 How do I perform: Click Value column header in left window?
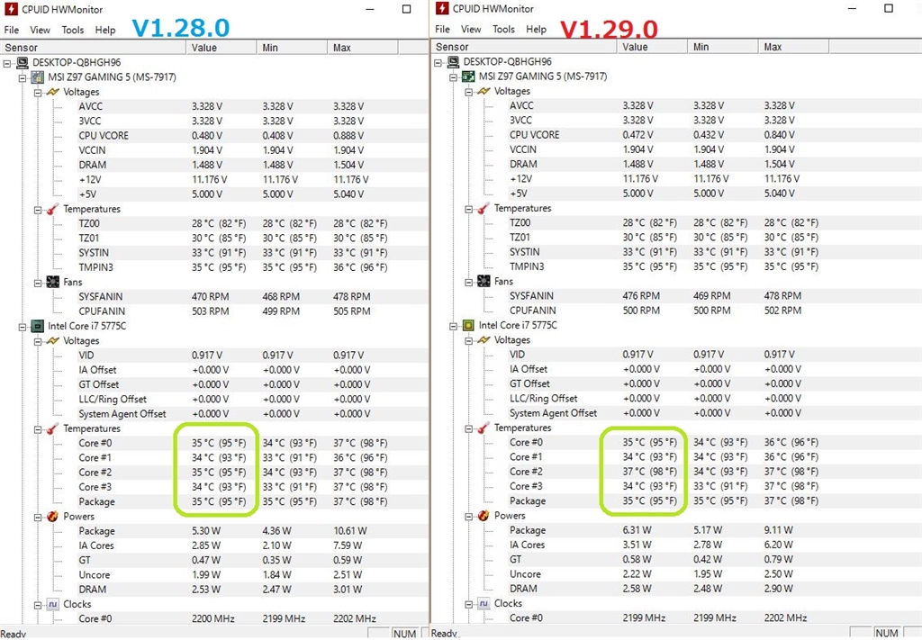coord(221,48)
